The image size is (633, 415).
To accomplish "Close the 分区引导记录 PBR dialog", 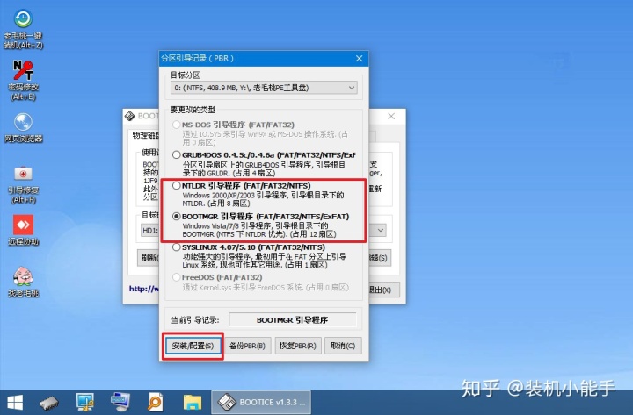I will pos(359,59).
